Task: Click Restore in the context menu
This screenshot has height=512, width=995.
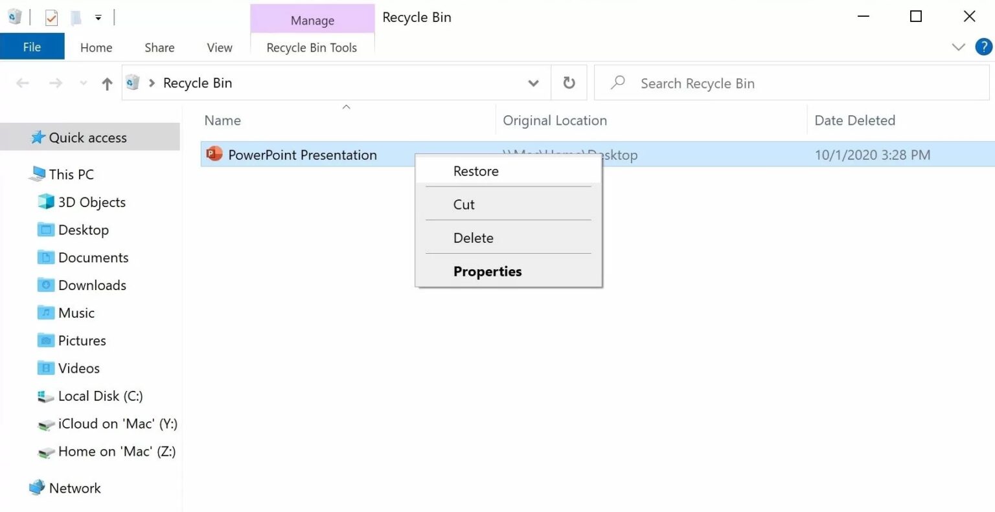Action: [475, 170]
